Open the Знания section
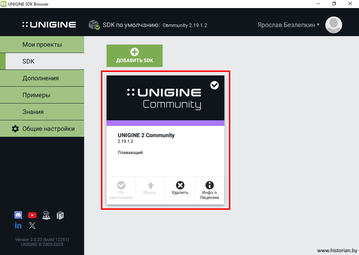The image size is (359, 255). [42, 112]
